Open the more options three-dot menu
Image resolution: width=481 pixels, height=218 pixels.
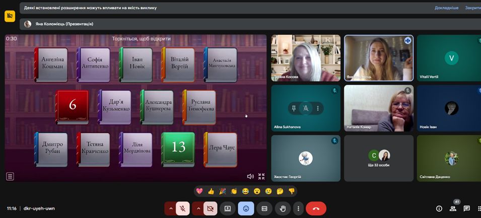coord(298,208)
